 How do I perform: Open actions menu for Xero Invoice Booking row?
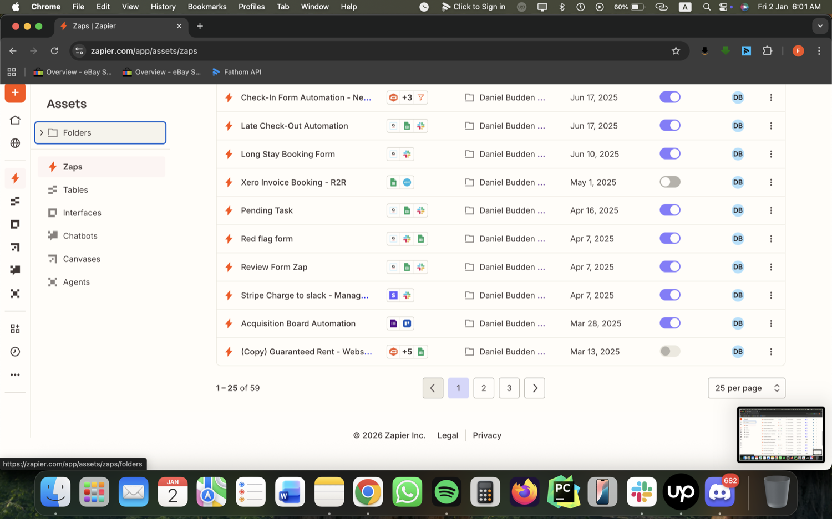click(771, 182)
